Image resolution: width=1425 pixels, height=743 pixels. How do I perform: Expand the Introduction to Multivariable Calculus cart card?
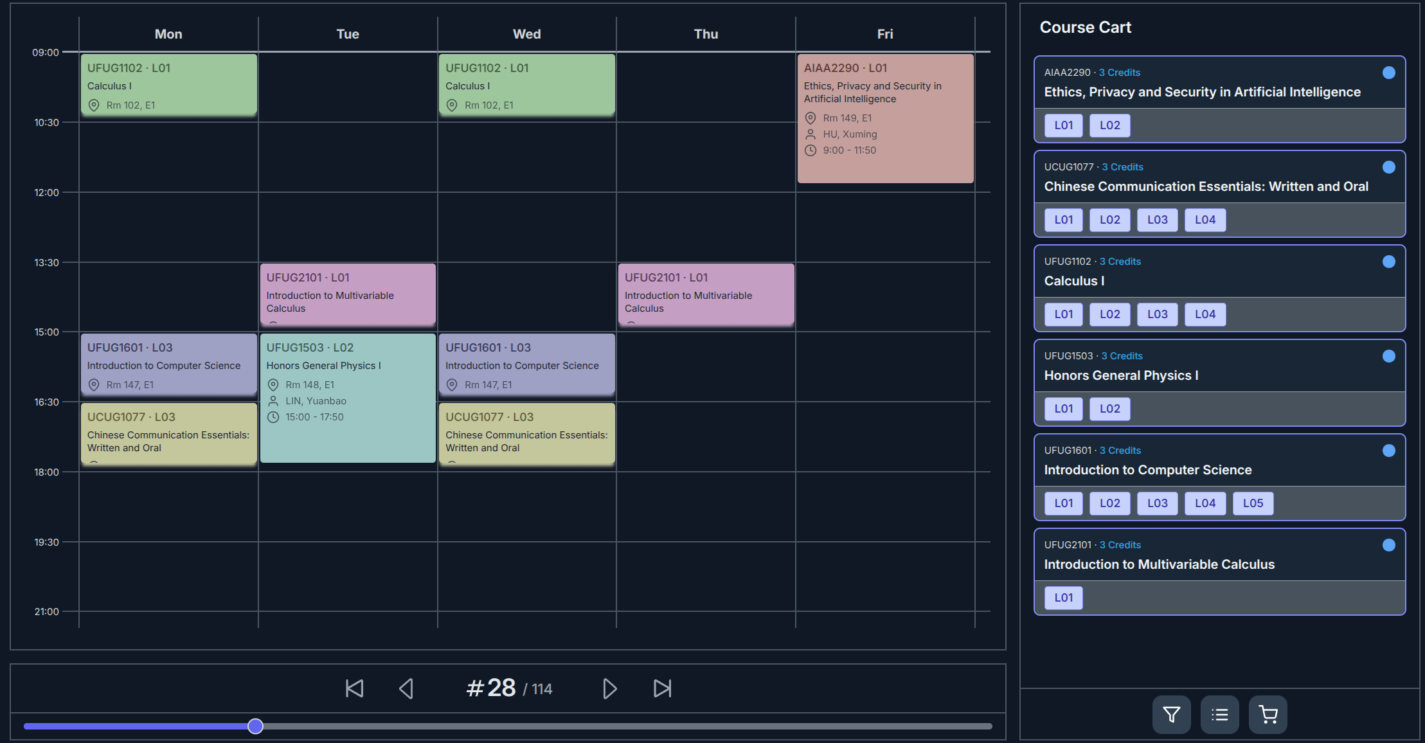(1158, 564)
